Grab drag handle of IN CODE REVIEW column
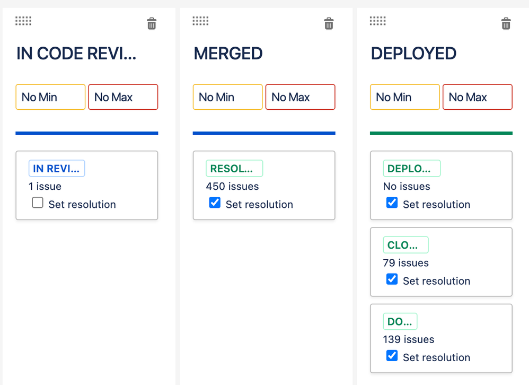Image resolution: width=529 pixels, height=385 pixels. [23, 21]
